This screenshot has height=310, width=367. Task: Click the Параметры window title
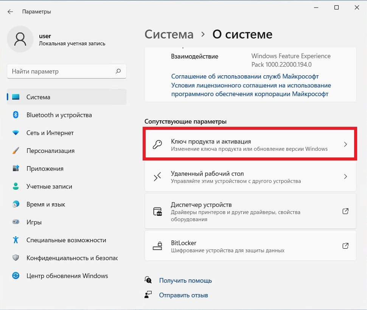click(37, 12)
